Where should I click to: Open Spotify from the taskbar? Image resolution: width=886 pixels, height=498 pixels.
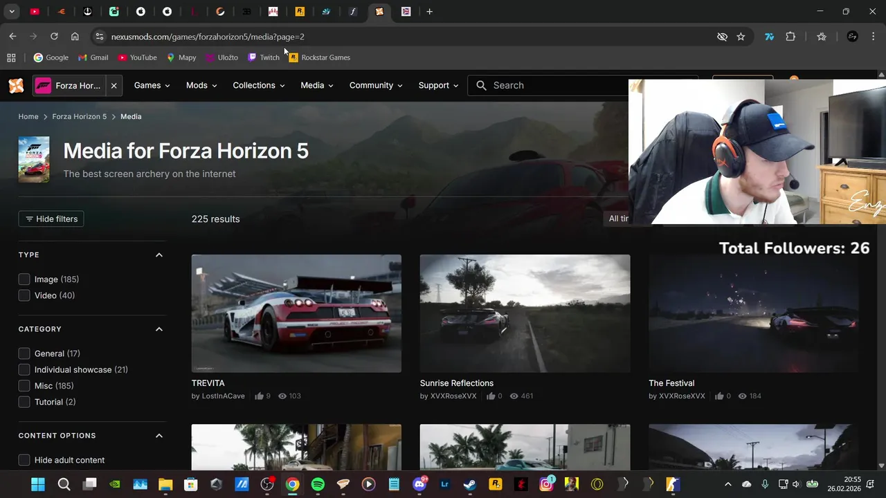[x=318, y=485]
